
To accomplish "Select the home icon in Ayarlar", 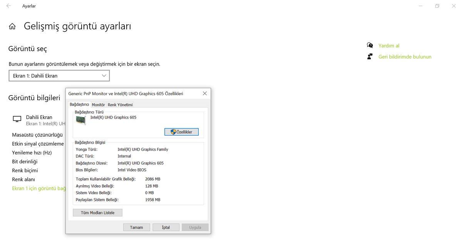I will click(12, 25).
